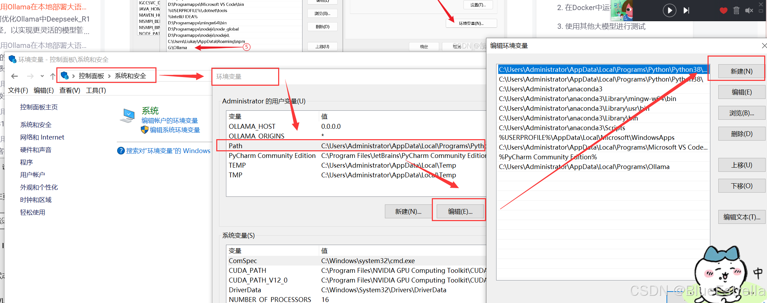Image resolution: width=767 pixels, height=303 pixels.
Task: Toggle the red heart favorite icon
Action: tap(724, 10)
